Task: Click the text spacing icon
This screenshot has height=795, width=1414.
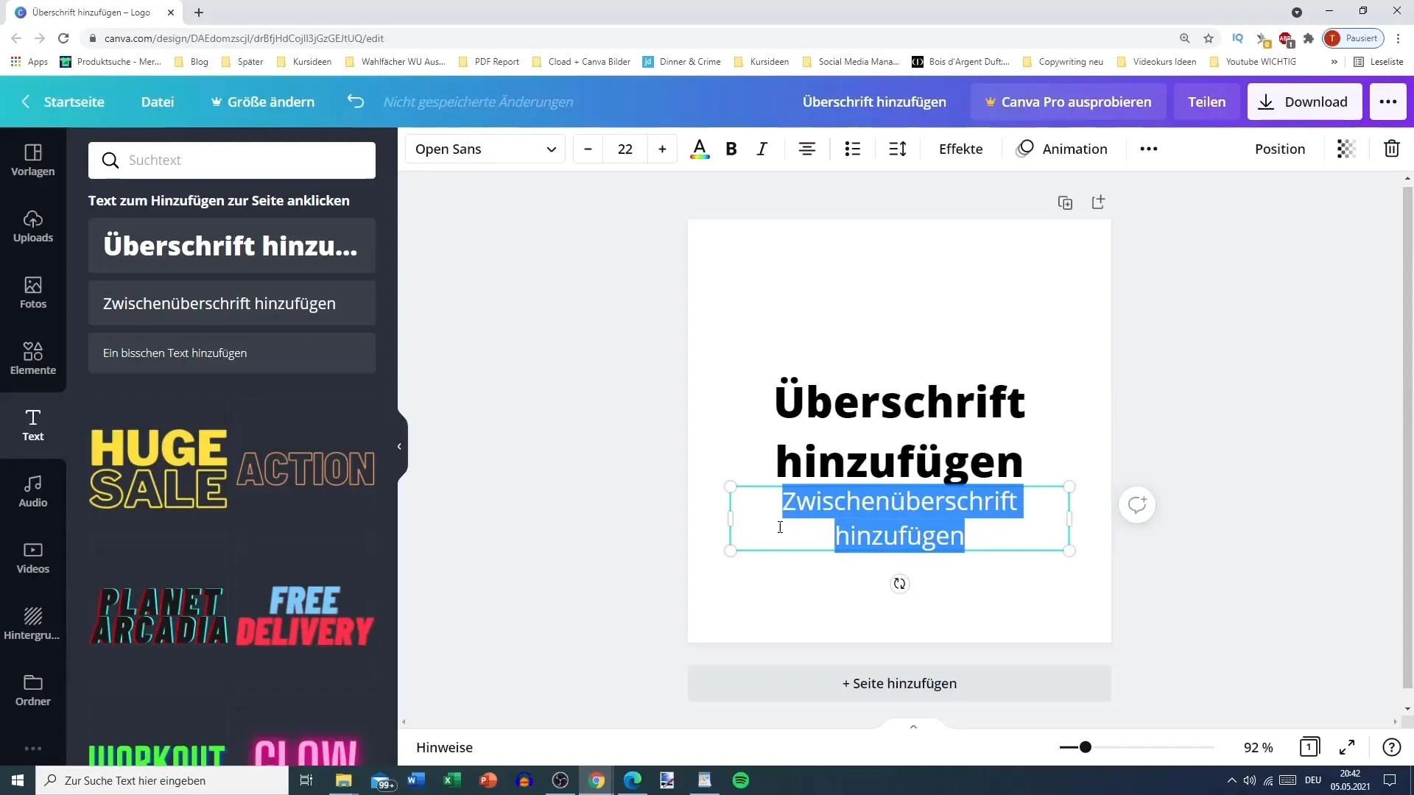Action: (898, 149)
